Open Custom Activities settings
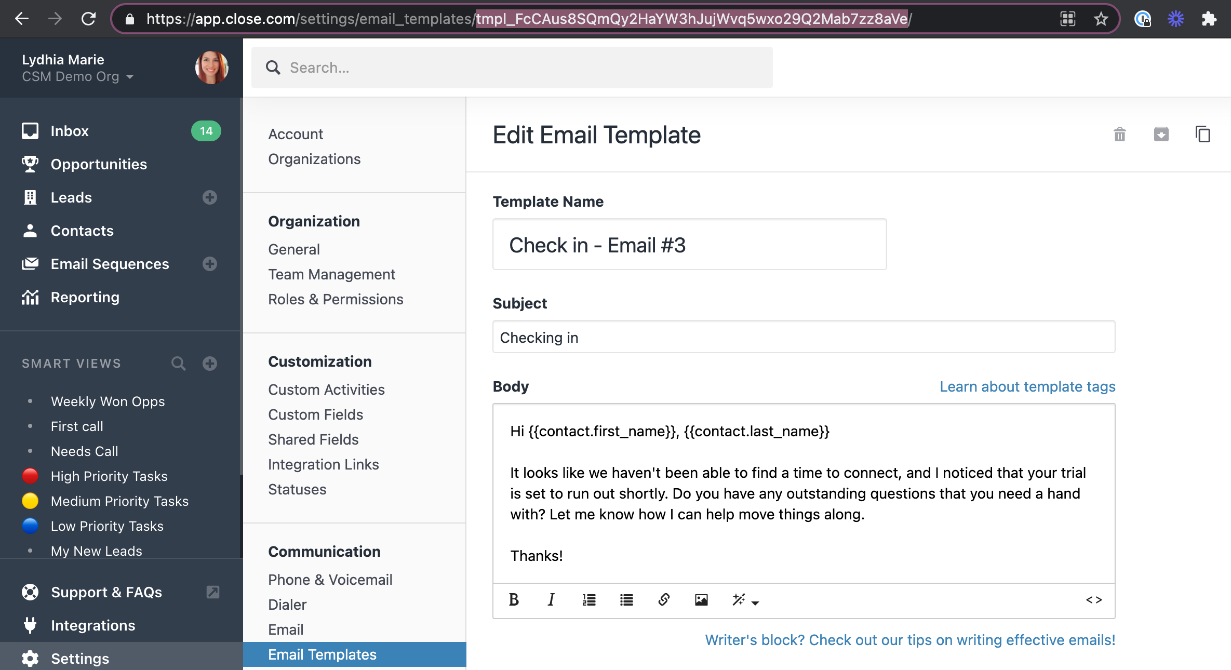This screenshot has height=670, width=1231. pyautogui.click(x=326, y=390)
